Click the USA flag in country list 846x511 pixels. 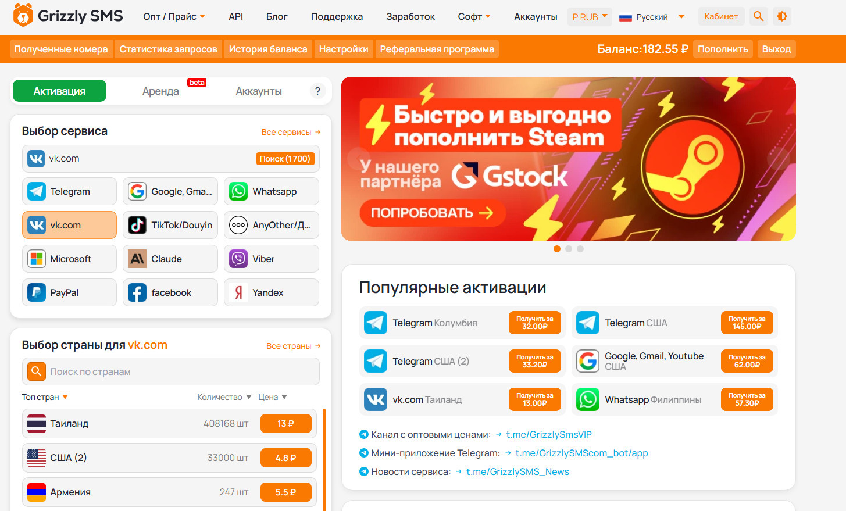point(37,458)
